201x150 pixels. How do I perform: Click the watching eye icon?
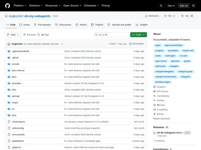tap(155, 110)
